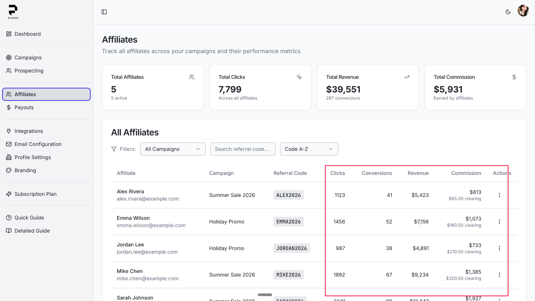Screen dimensions: 535x301
Task: Expand the All Campaigns dropdown
Action: point(173,149)
